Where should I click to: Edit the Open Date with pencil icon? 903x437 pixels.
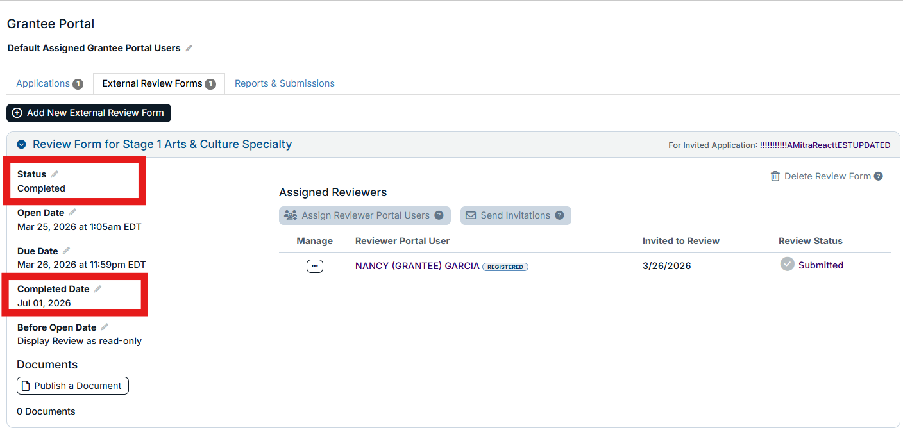[72, 213]
